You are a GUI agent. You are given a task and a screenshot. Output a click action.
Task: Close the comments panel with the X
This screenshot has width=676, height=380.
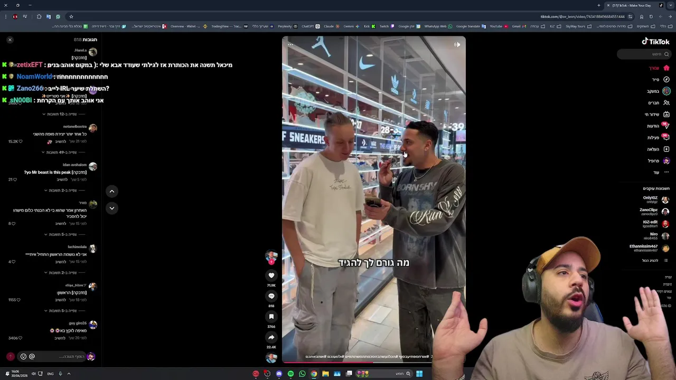[10, 40]
